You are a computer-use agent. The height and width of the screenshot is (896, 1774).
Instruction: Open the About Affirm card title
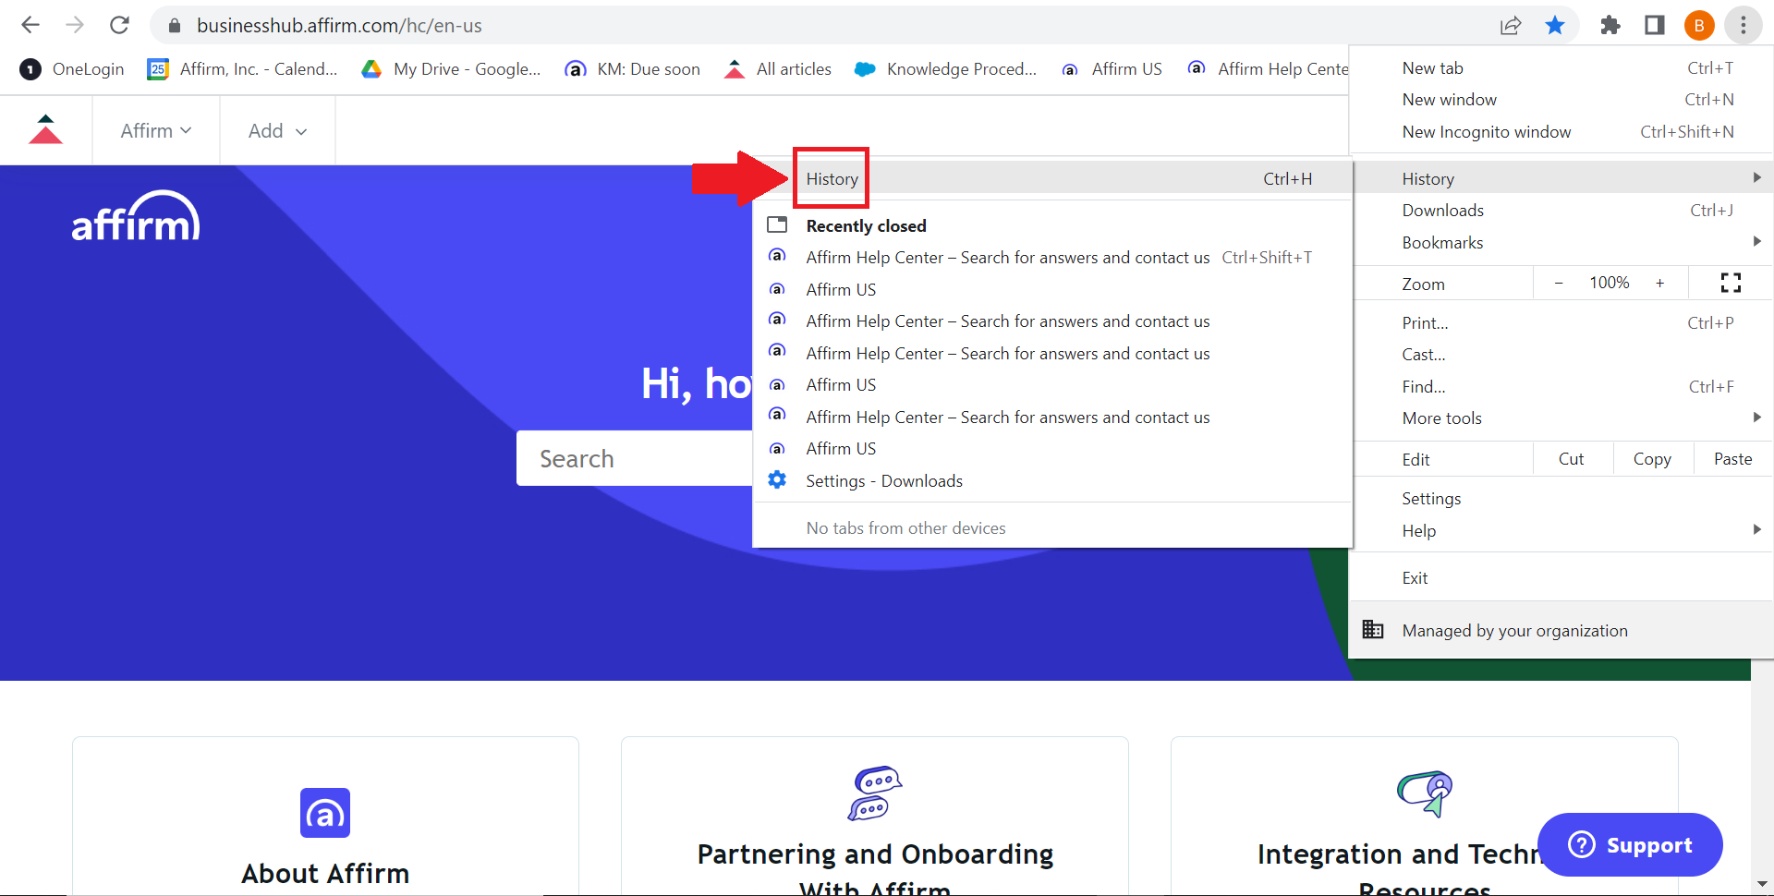[x=325, y=873]
